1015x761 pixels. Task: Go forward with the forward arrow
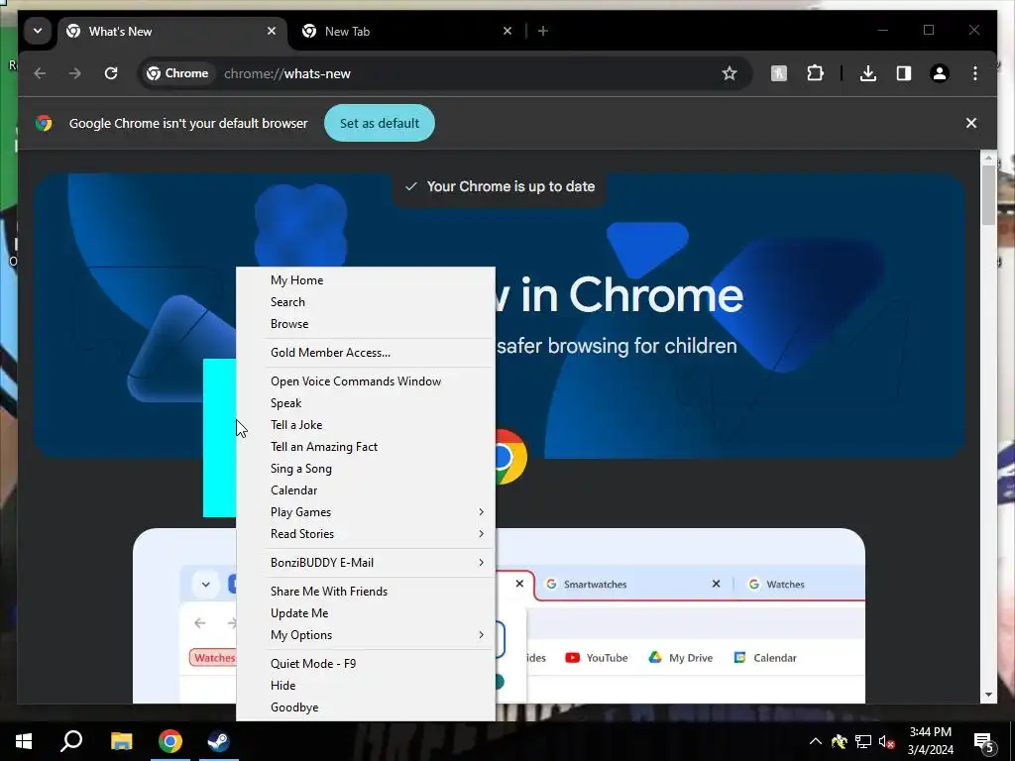coord(75,73)
